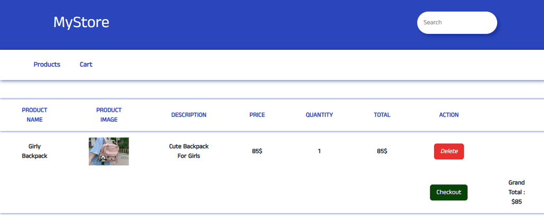The image size is (544, 224).
Task: Click the Price column header
Action: click(x=257, y=115)
